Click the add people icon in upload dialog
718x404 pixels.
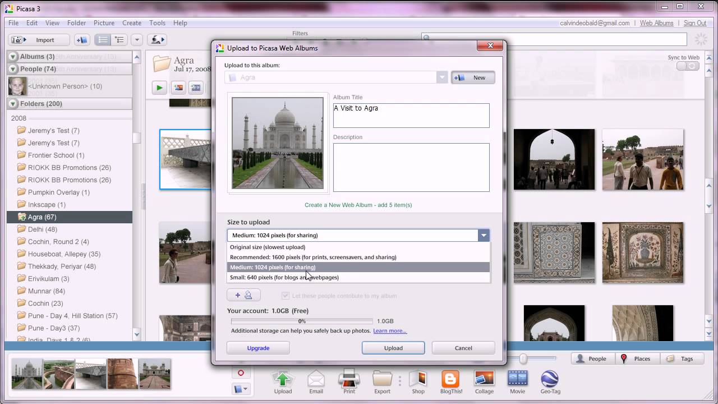point(243,295)
